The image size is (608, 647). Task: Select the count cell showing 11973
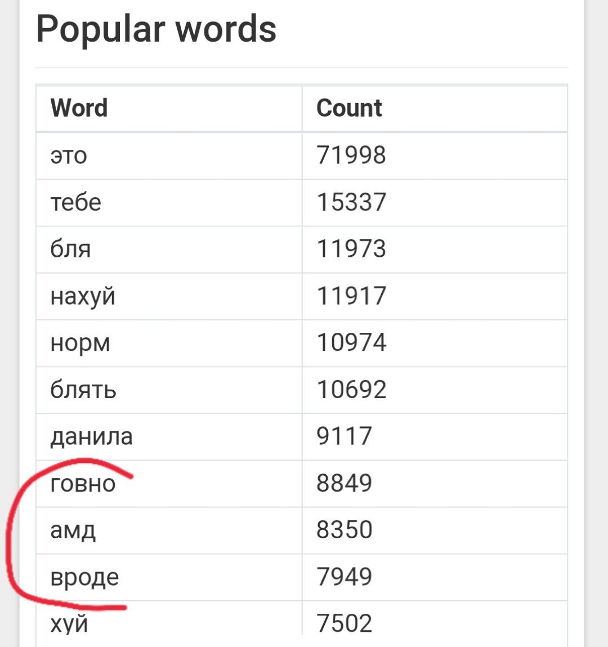[351, 249]
